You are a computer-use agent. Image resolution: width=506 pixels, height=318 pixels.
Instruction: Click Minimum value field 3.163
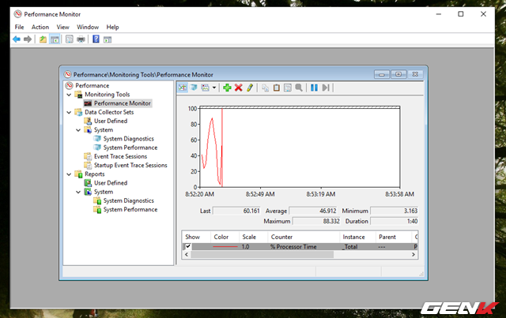[394, 211]
